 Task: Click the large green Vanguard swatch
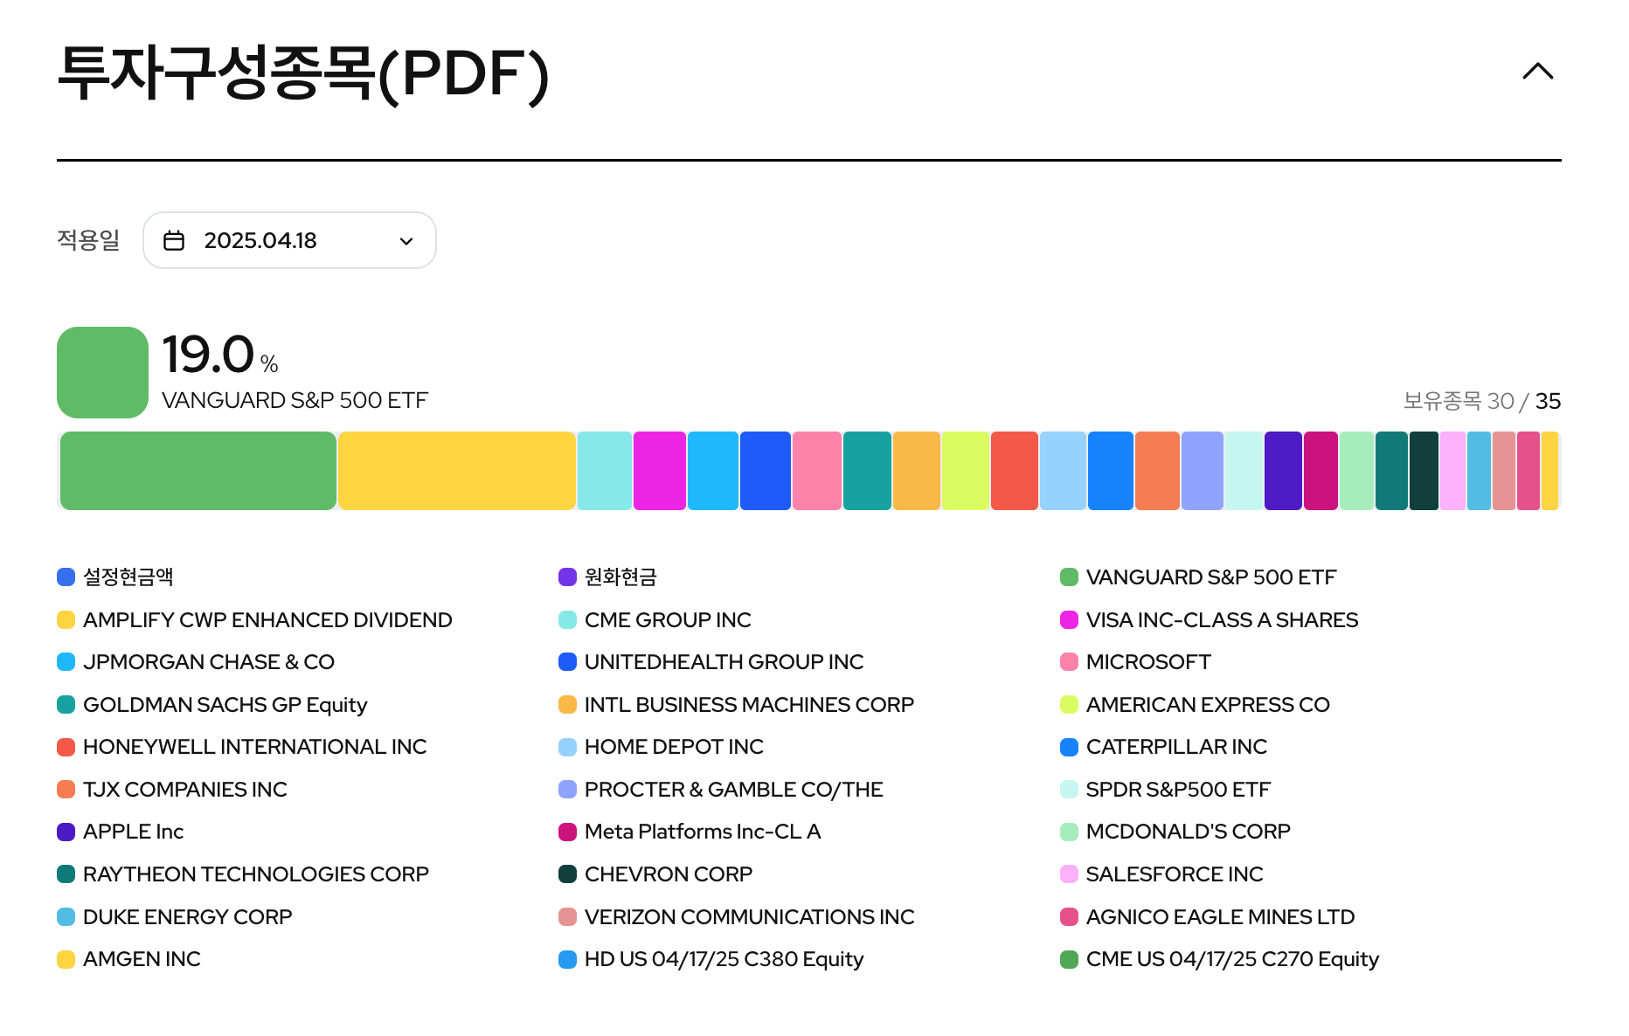102,372
